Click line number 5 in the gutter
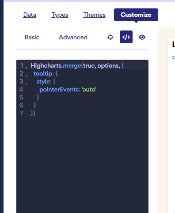 coord(21,97)
